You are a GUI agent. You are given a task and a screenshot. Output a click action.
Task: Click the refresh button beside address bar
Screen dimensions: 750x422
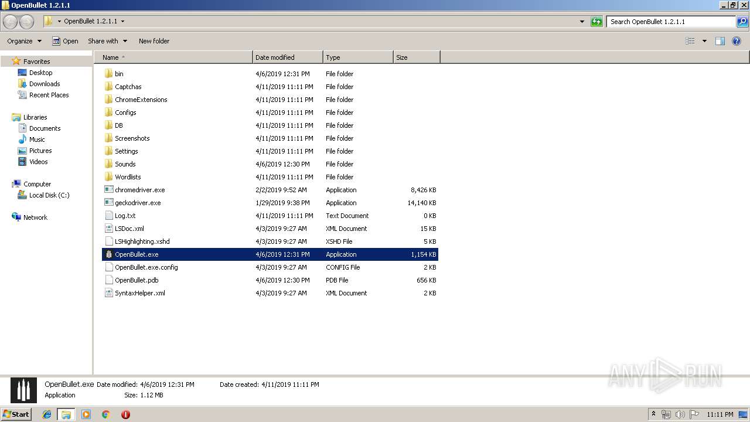596,22
